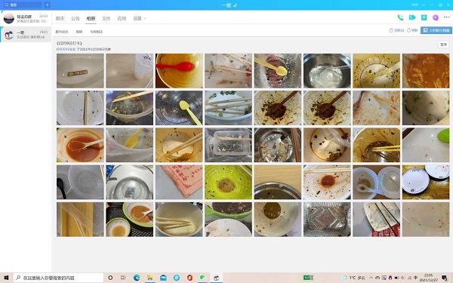
Task: Open the album creator's blue name link
Action: (66, 49)
